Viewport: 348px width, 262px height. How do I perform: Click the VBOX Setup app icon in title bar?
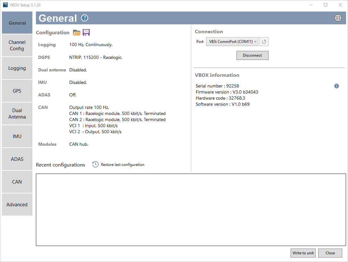[5, 5]
